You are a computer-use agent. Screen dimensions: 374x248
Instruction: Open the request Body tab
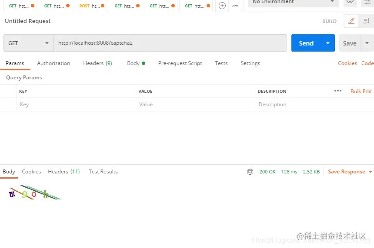(x=136, y=63)
